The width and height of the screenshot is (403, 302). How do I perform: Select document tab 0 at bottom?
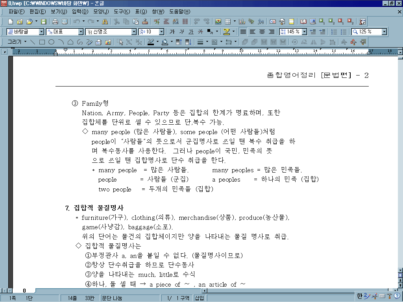coord(24,291)
